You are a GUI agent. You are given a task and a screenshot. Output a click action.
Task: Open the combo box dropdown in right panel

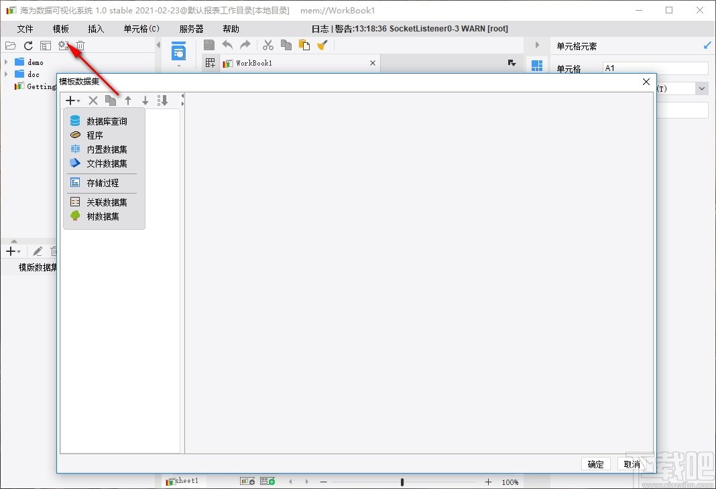pos(702,88)
